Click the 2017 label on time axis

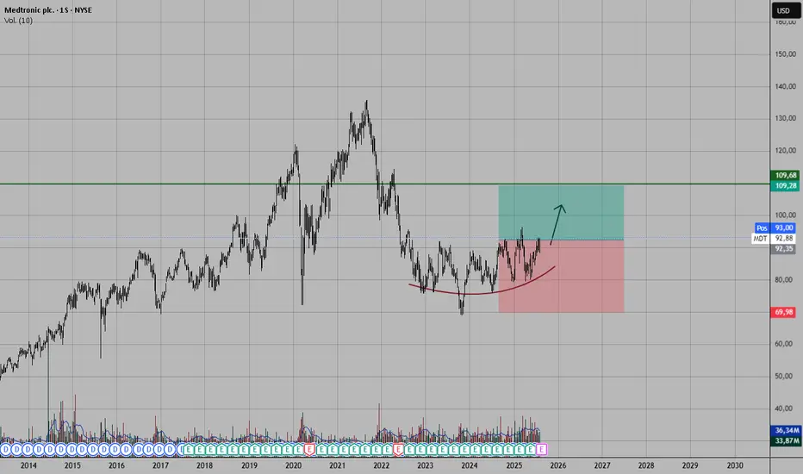tap(160, 465)
